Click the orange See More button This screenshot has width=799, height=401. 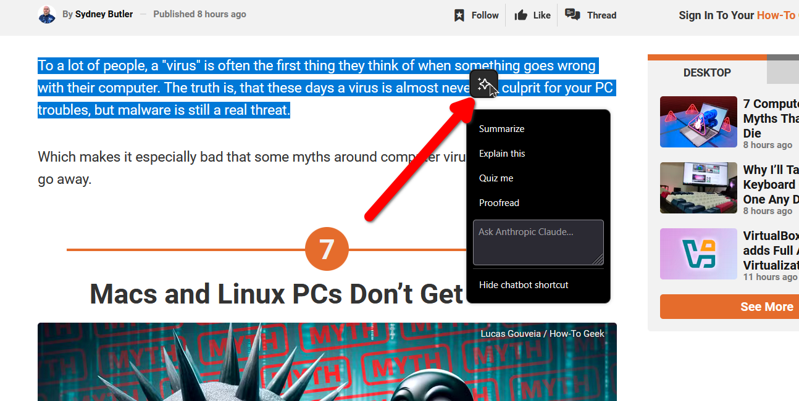729,307
